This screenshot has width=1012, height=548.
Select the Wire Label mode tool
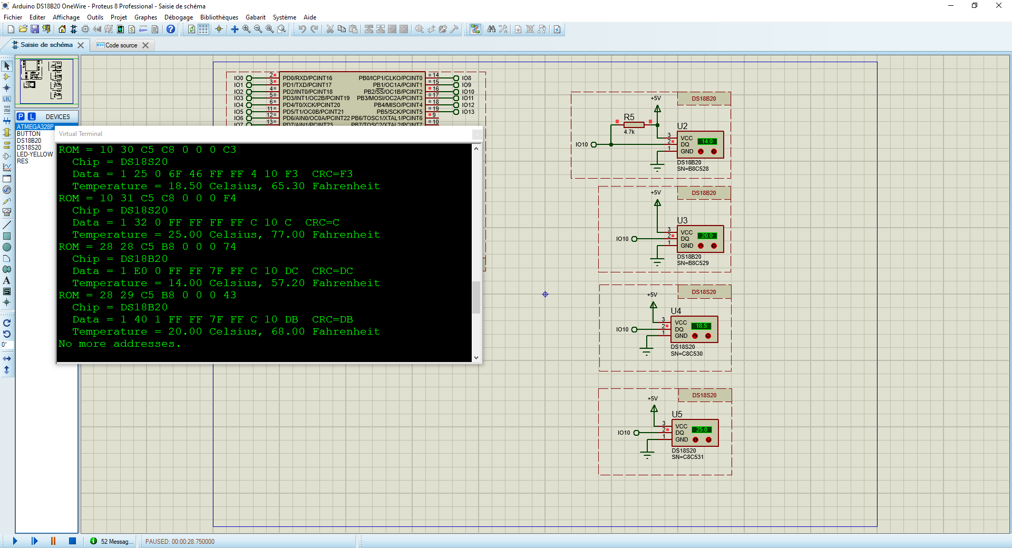coord(7,99)
